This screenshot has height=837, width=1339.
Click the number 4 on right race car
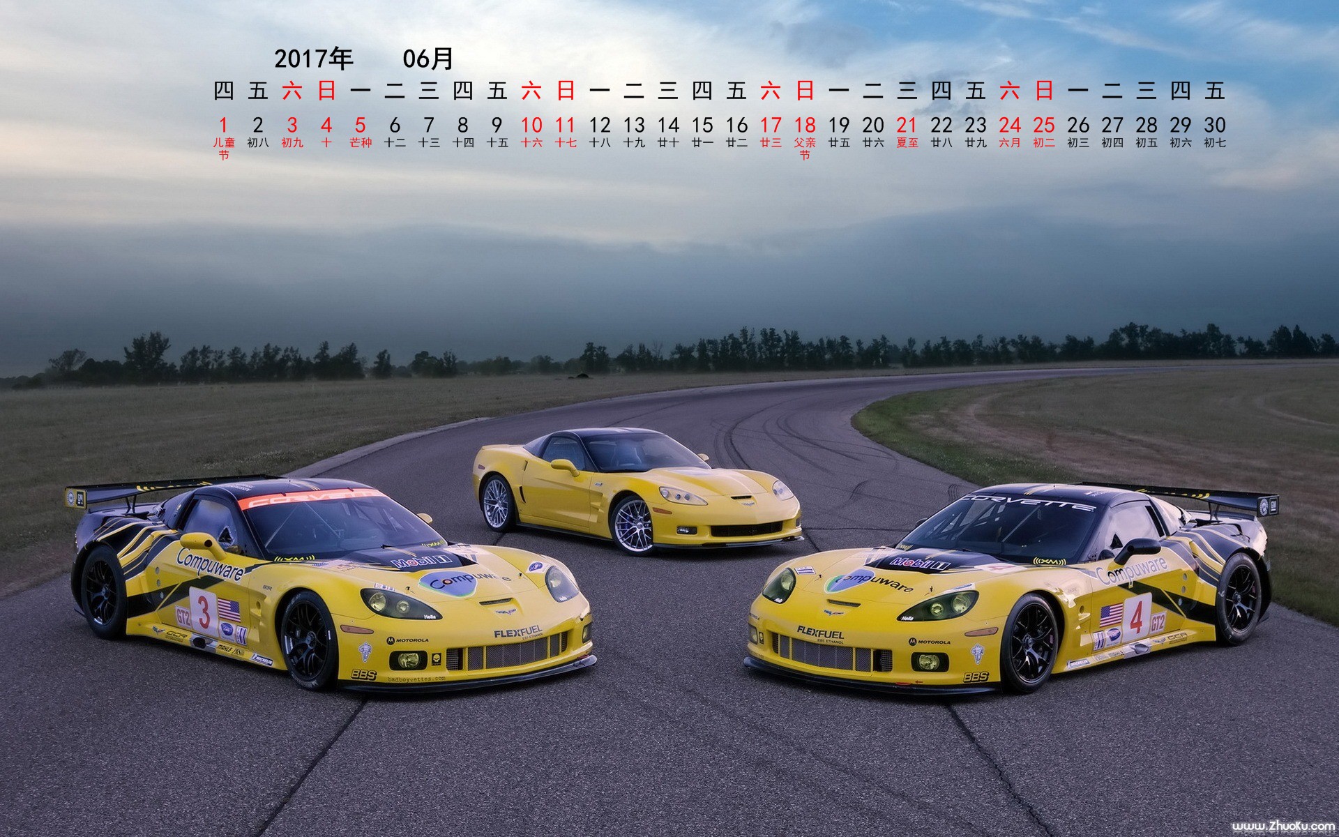click(x=1136, y=617)
